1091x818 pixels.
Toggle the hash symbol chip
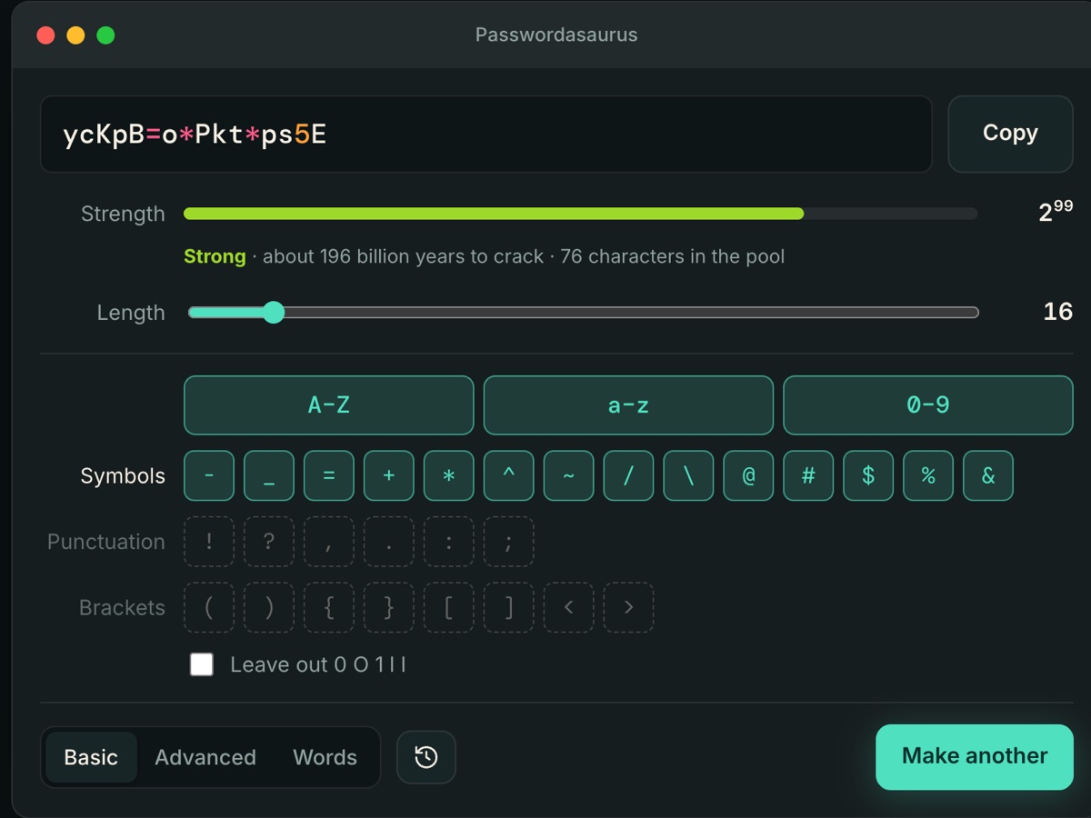tap(809, 475)
